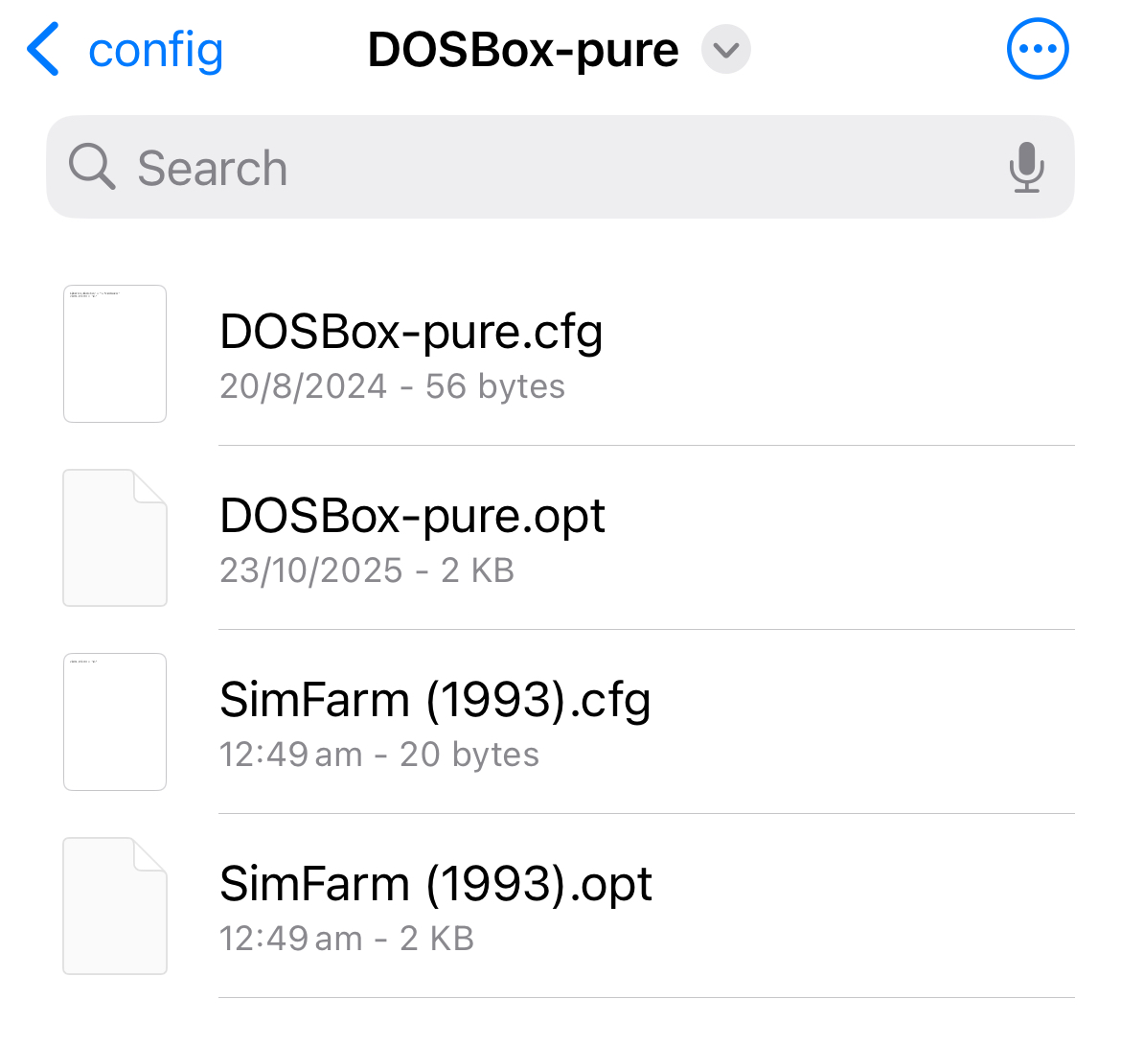Tap the 12:49 am - 20 bytes details line
The width and height of the screenshot is (1121, 1046).
tap(378, 755)
